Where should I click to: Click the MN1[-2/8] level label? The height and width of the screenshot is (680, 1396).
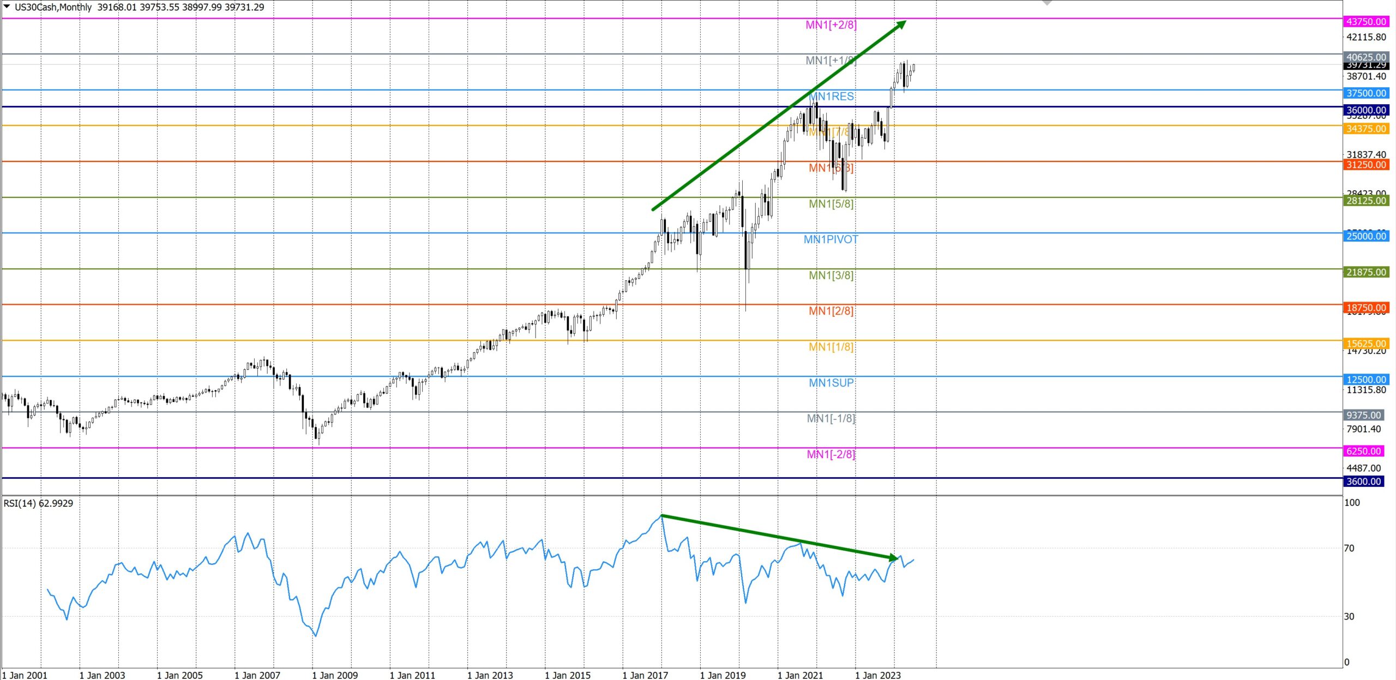tap(831, 454)
